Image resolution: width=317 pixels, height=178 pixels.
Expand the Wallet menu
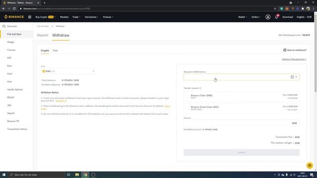click(x=242, y=17)
